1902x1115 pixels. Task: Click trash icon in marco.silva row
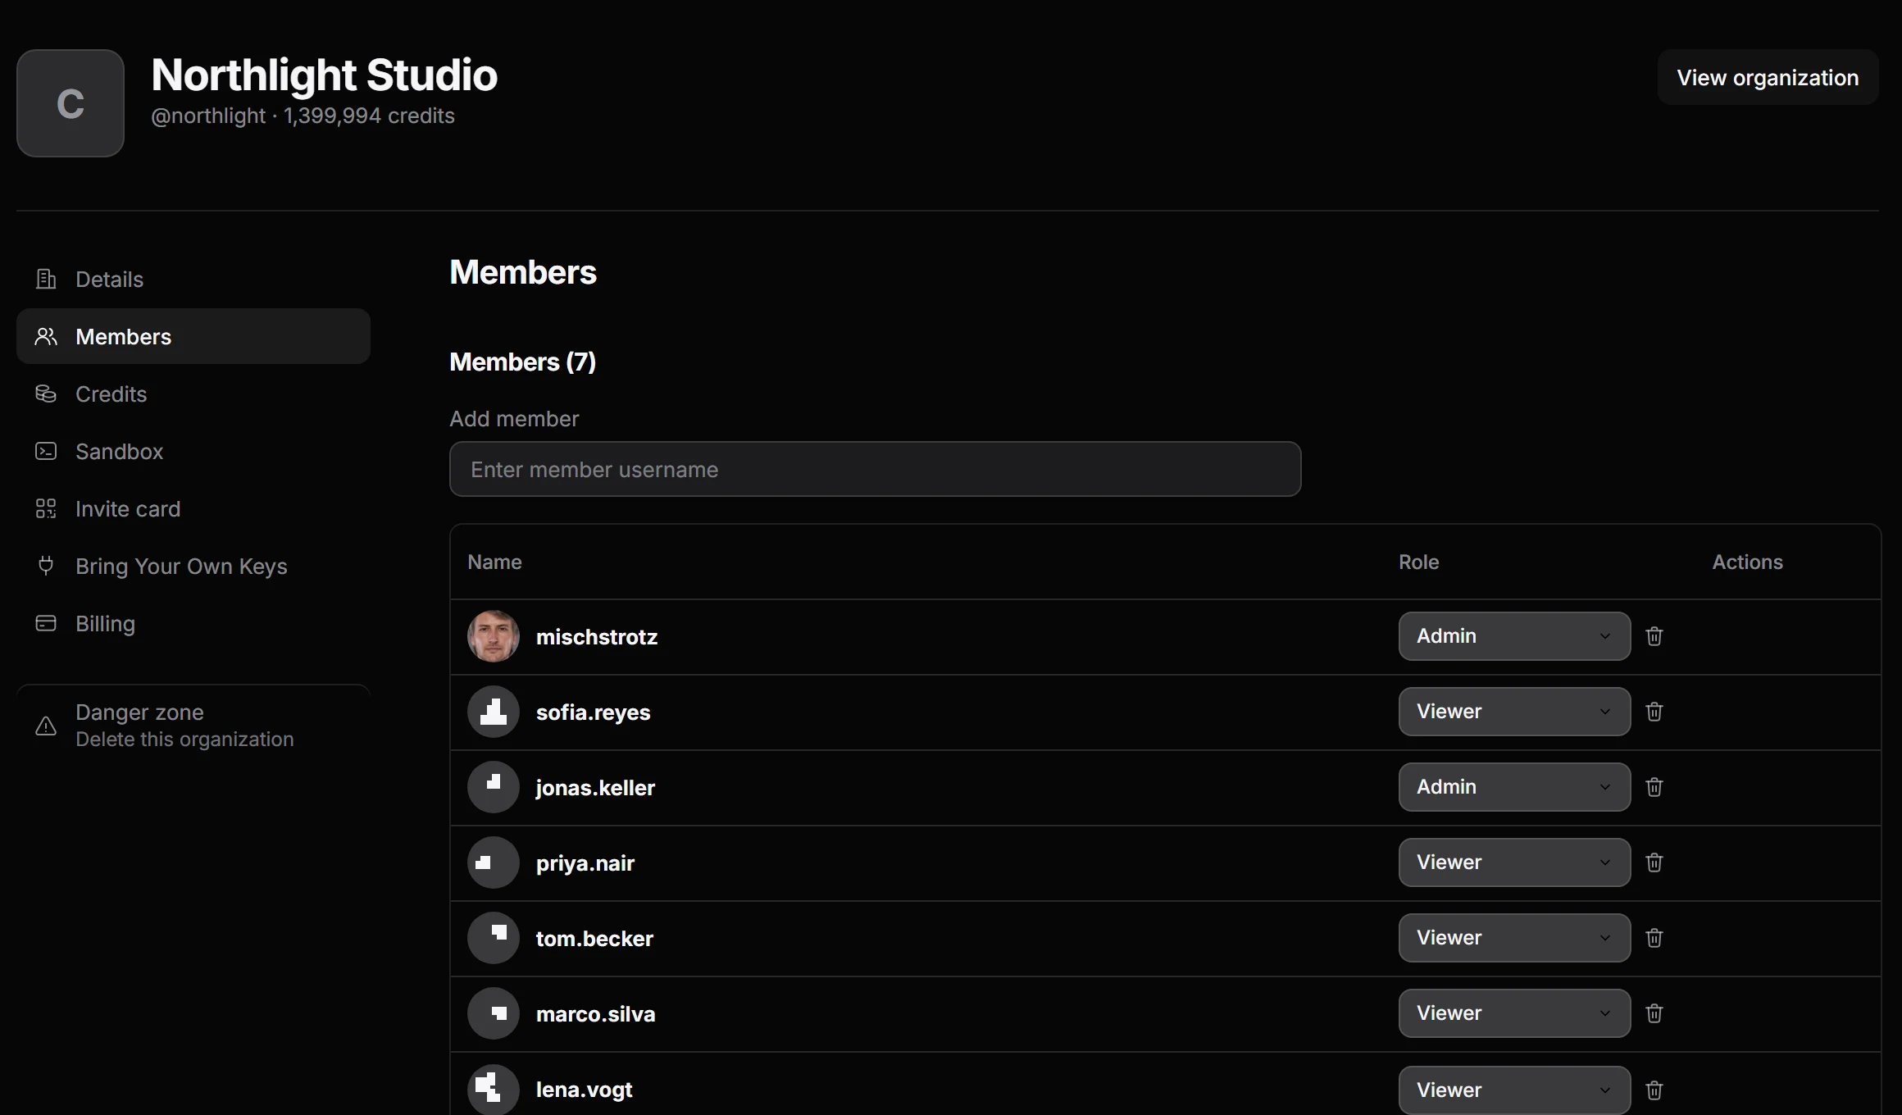coord(1654,1013)
